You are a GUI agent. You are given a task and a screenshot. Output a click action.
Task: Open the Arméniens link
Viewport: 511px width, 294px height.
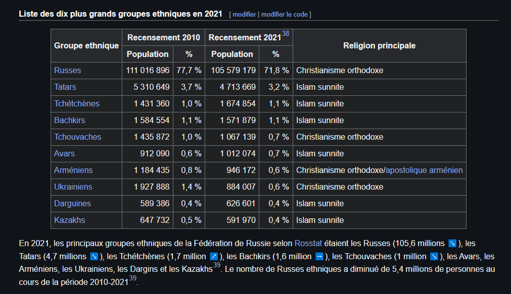pos(73,170)
